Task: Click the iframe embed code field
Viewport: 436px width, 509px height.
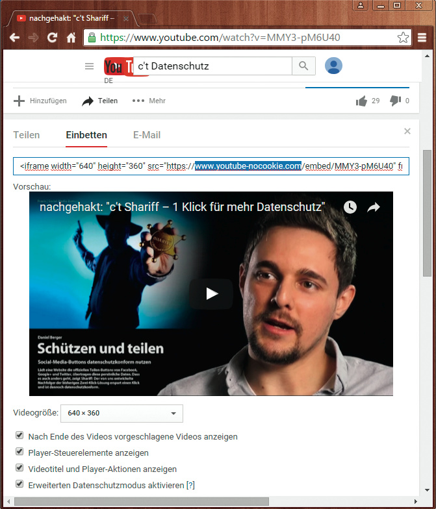Action: click(211, 166)
